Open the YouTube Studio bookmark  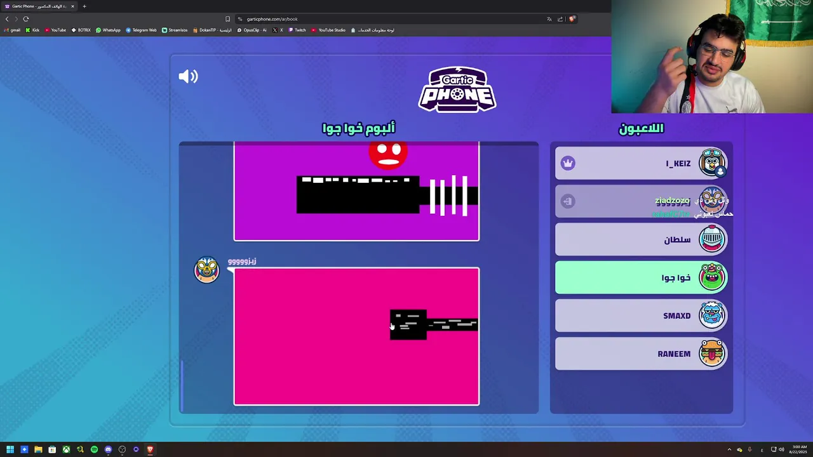click(x=328, y=30)
